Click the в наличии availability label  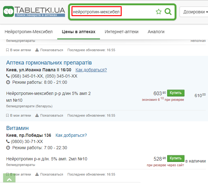click(x=196, y=161)
